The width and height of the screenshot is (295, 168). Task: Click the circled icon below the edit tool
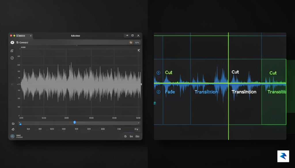coord(12,58)
